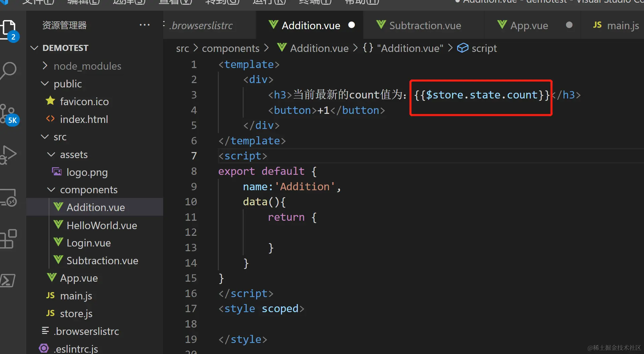The width and height of the screenshot is (644, 354).
Task: Click the braces icon in breadcrumb
Action: 368,48
